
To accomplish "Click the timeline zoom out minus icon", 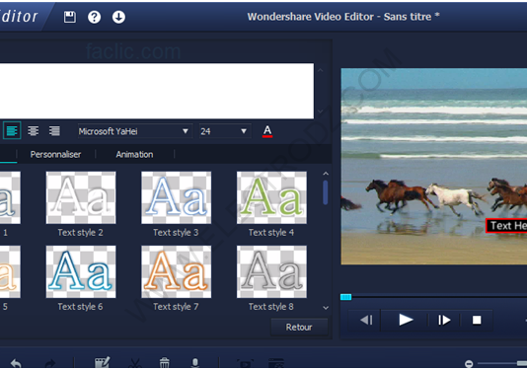I will tap(469, 364).
